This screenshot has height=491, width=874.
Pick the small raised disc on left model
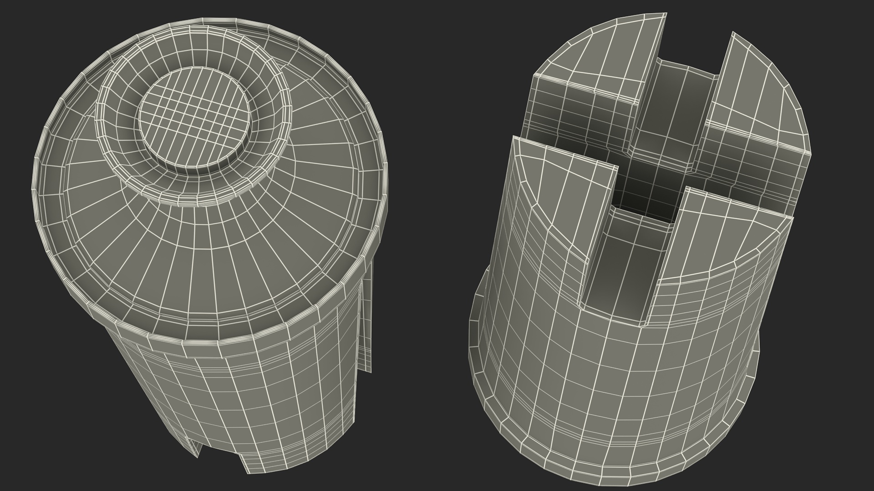[195, 118]
